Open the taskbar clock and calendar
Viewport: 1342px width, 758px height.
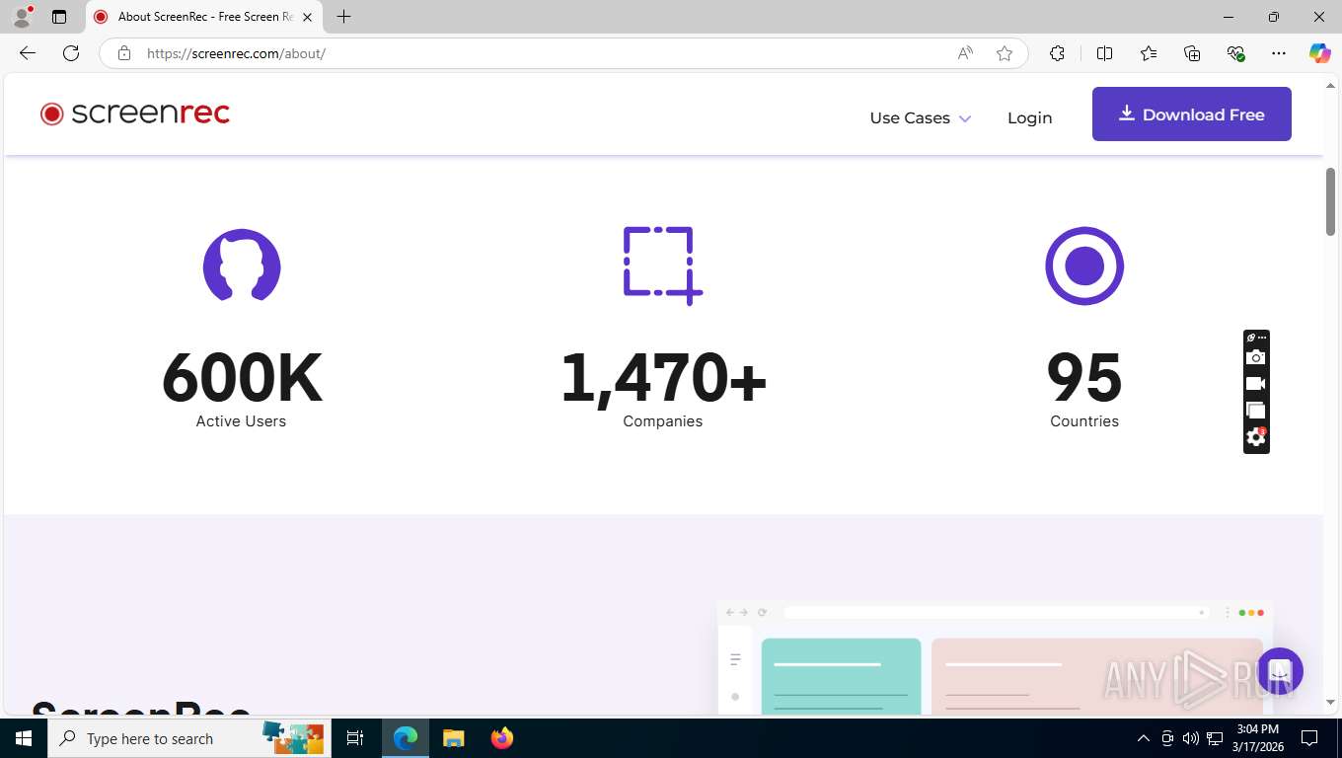tap(1257, 738)
